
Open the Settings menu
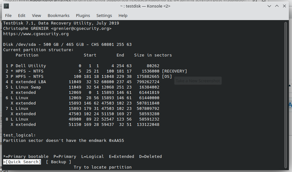click(x=104, y=15)
